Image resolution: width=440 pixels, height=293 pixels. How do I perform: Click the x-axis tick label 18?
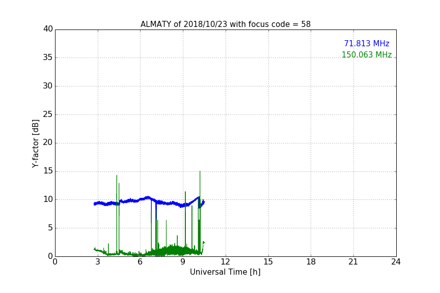[x=311, y=262]
